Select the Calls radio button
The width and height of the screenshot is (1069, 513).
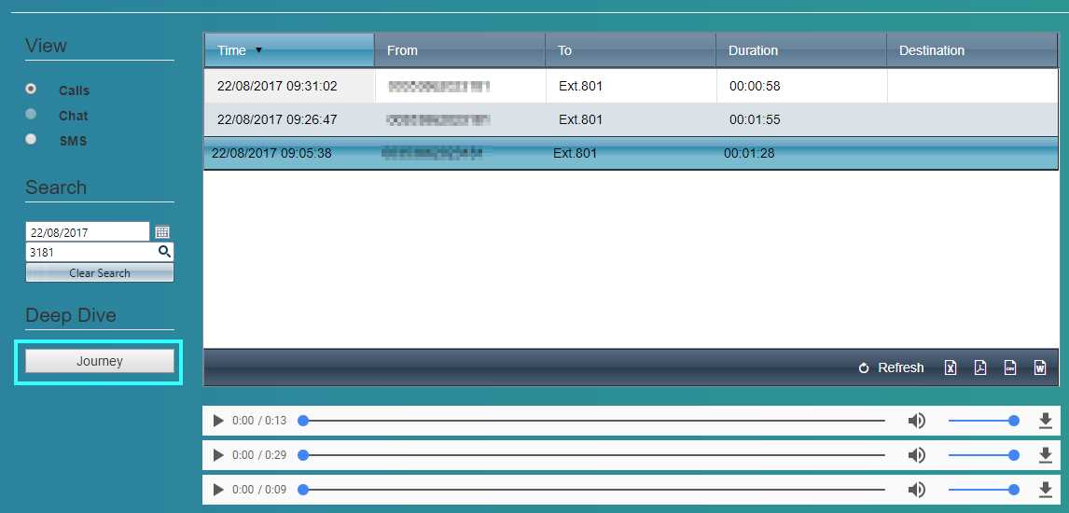tap(32, 90)
